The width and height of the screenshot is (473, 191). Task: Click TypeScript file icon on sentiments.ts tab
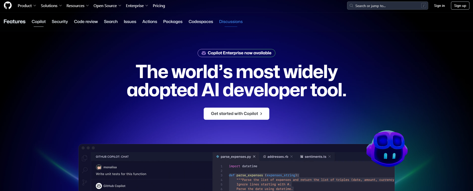click(x=302, y=157)
